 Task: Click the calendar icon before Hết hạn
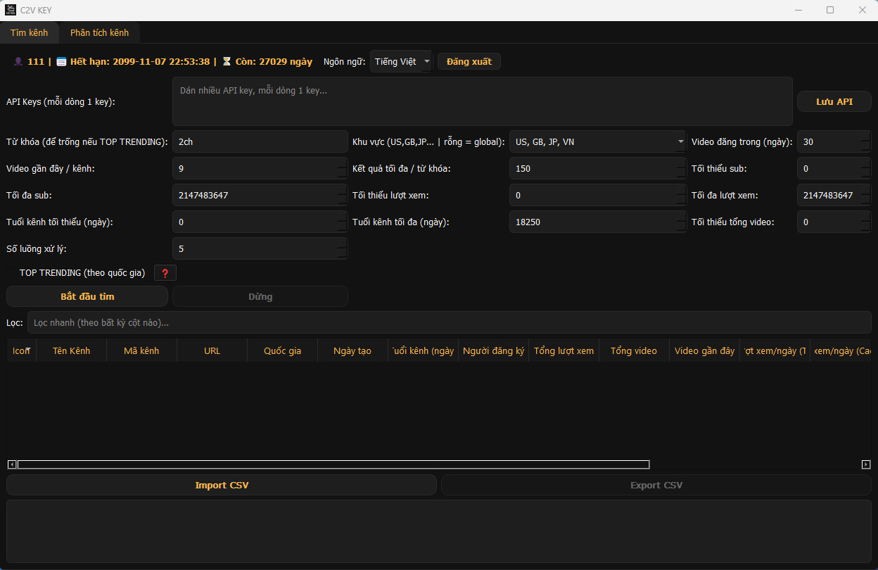[61, 62]
